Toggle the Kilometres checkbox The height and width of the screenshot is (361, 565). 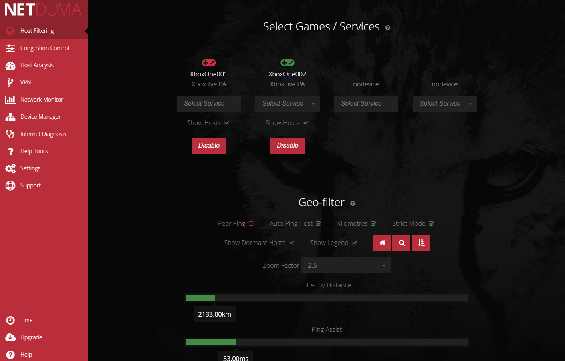click(x=373, y=224)
